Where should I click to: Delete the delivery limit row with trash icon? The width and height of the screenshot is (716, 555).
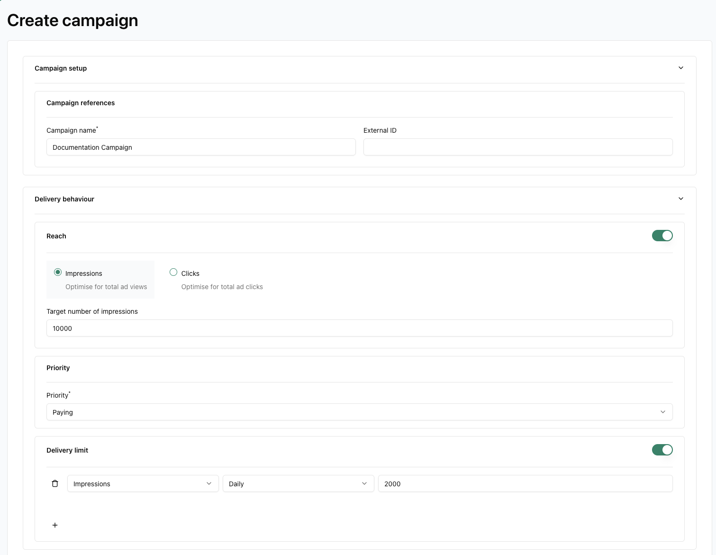(x=55, y=483)
